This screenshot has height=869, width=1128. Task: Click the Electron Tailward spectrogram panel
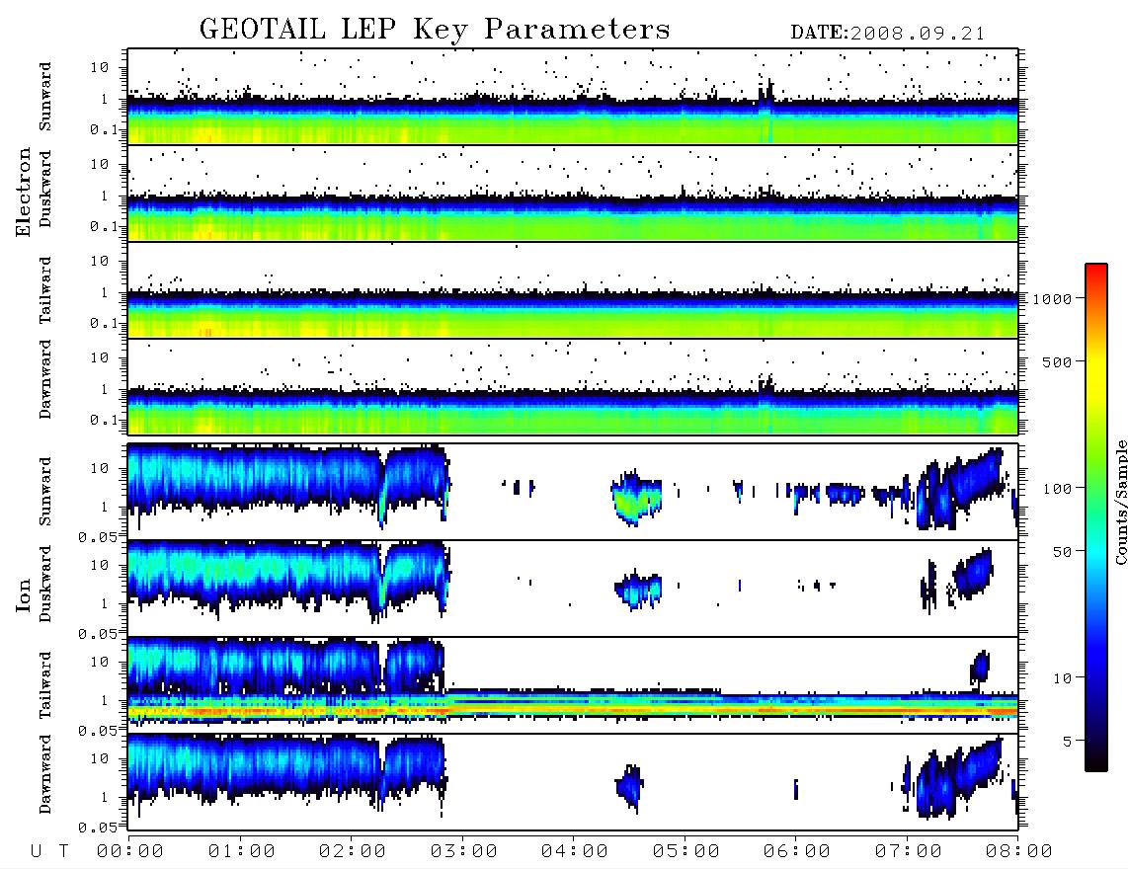573,290
